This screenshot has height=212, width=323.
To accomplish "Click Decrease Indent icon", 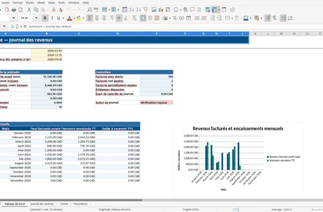I will click(x=220, y=18).
